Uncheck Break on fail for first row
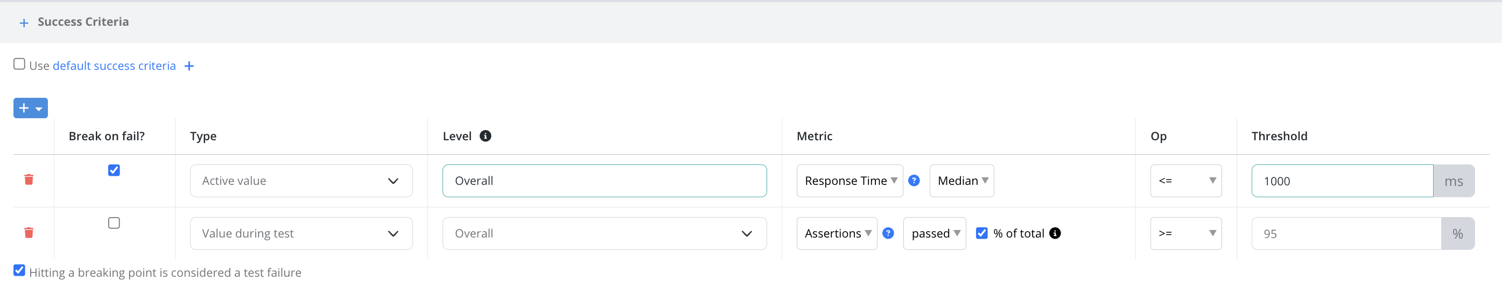This screenshot has width=1502, height=302. click(114, 170)
